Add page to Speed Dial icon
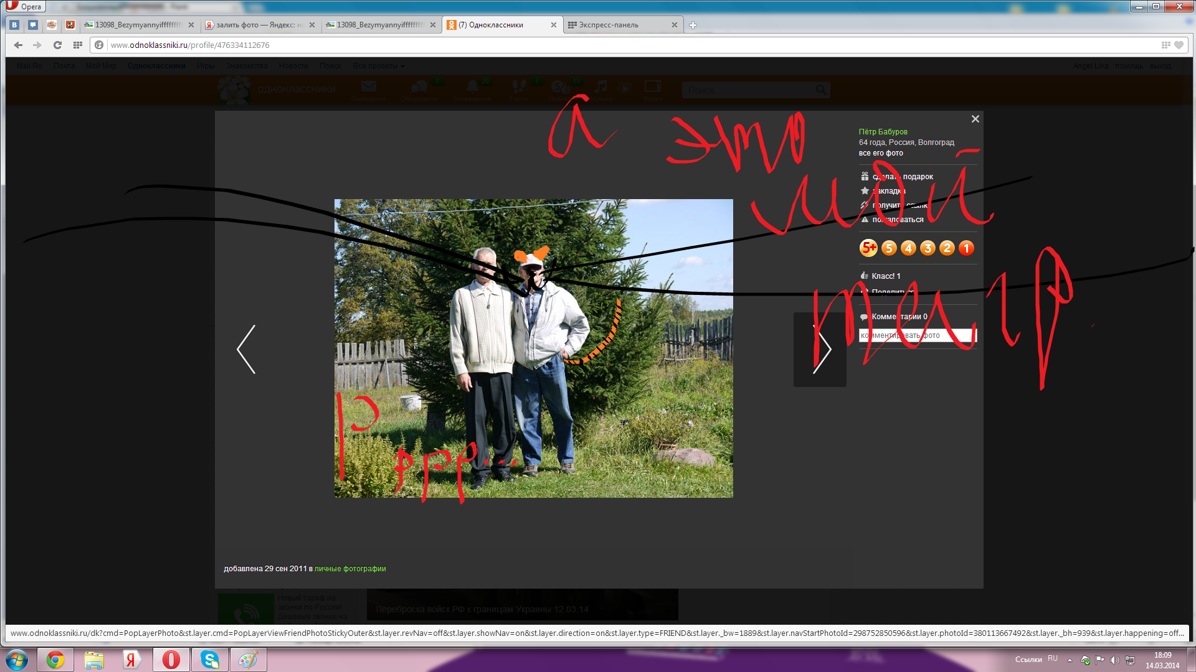The height and width of the screenshot is (672, 1196). click(1165, 45)
